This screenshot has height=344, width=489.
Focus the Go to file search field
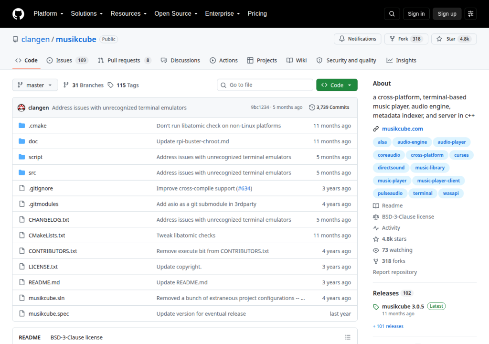coord(265,85)
